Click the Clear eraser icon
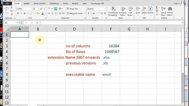Image resolution: width=189 pixels, height=106 pixels. (157, 14)
